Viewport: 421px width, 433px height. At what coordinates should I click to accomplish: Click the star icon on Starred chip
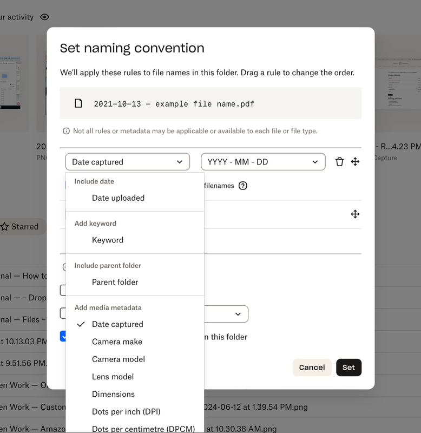click(5, 227)
